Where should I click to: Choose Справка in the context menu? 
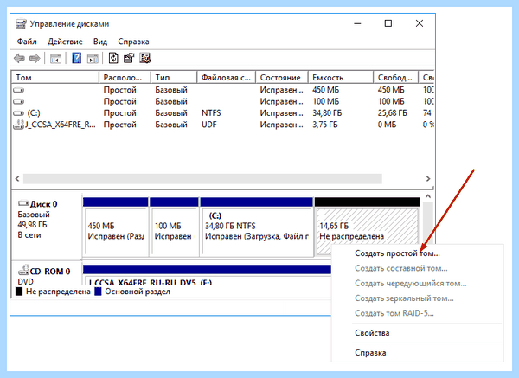point(370,353)
